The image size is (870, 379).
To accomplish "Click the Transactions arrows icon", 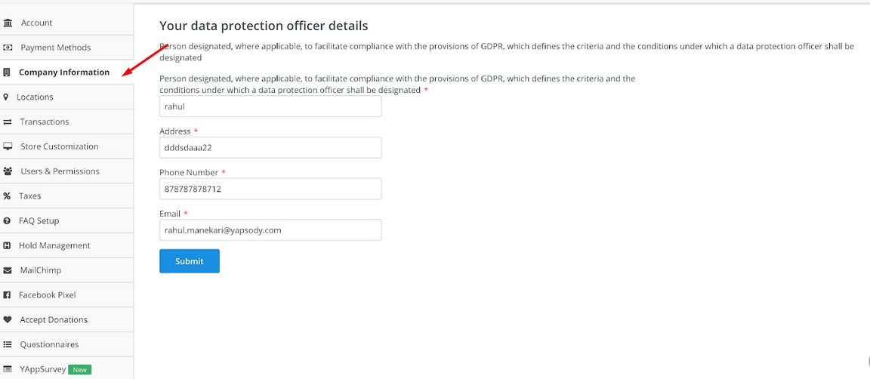I will (8, 122).
